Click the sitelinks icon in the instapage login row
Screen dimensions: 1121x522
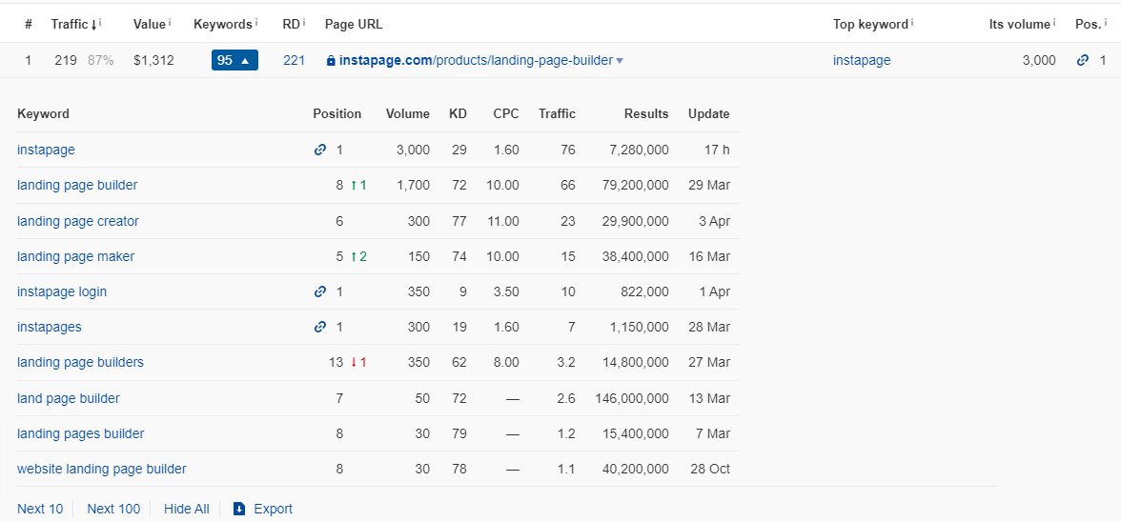click(x=320, y=291)
